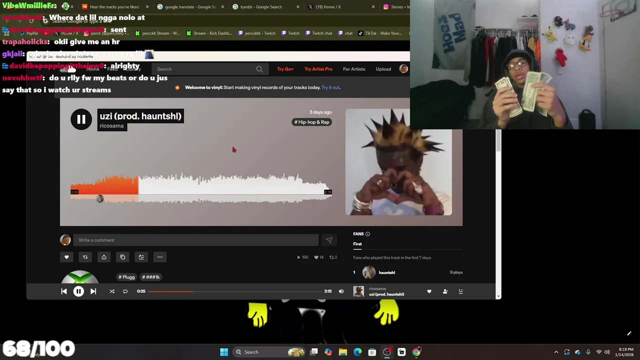Open the Plugg tag

click(x=126, y=277)
